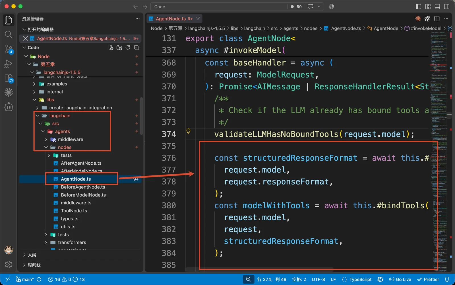Click the TypeScript language mode indicator
455x285 pixels.
click(357, 280)
